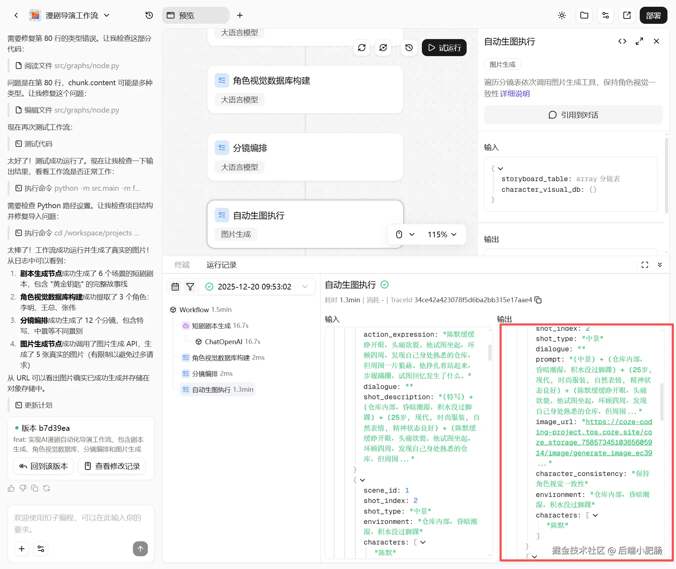Open the 更新计划 step

point(34,405)
